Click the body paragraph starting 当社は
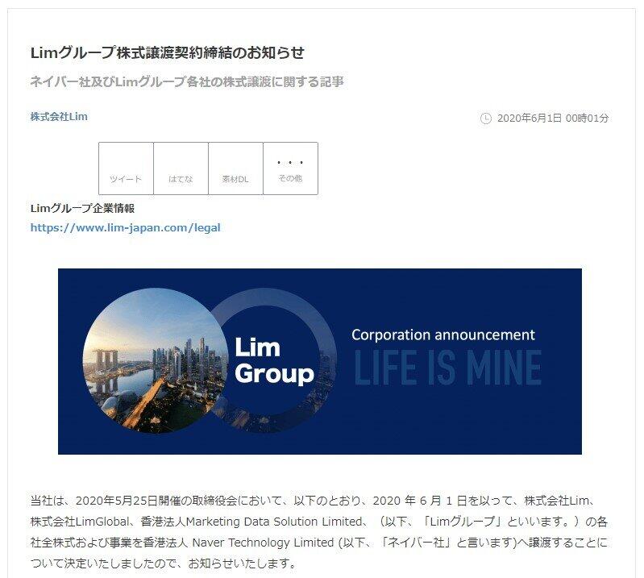This screenshot has height=578, width=644. click(x=319, y=532)
